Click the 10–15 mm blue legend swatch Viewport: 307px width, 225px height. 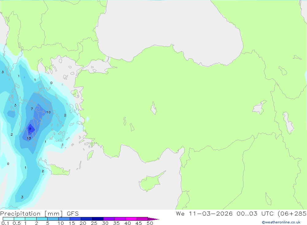click(64, 219)
